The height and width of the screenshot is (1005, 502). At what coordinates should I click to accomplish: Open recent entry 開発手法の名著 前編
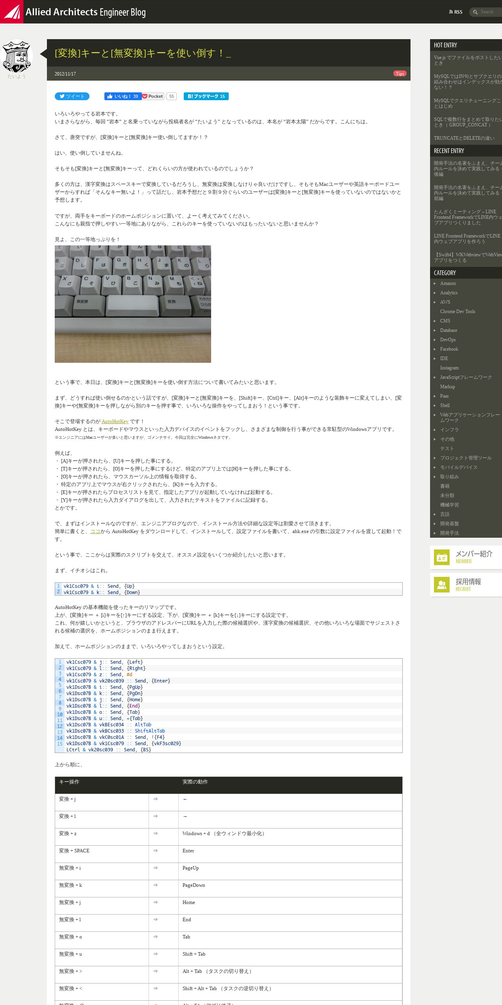pyautogui.click(x=468, y=193)
